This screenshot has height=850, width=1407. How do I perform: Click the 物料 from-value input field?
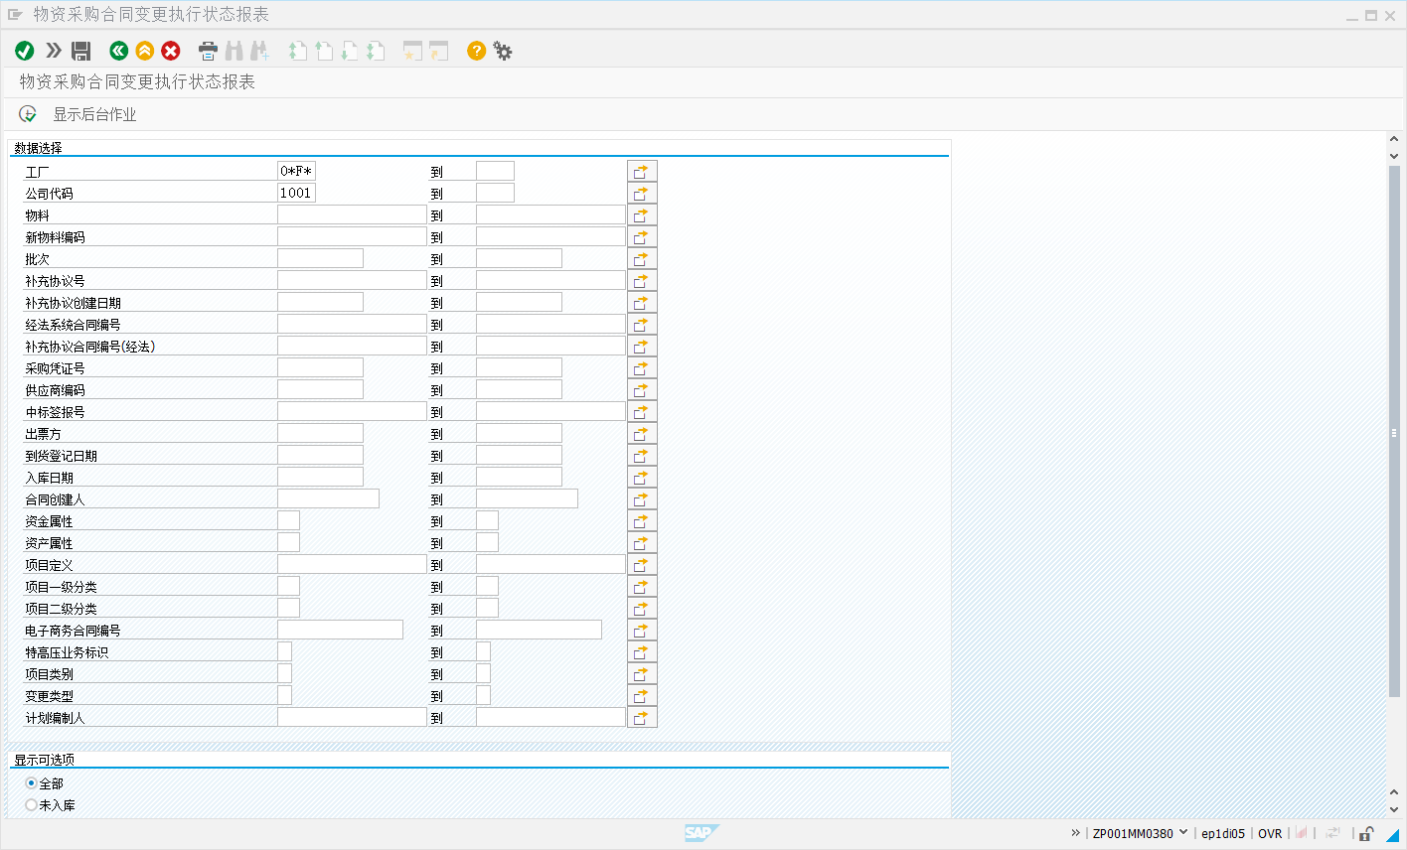[352, 214]
